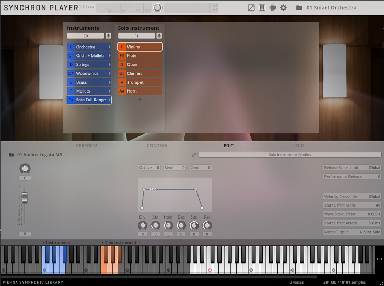Click the volume value box showing 0
Screen dimensions: 384x286
point(25,234)
